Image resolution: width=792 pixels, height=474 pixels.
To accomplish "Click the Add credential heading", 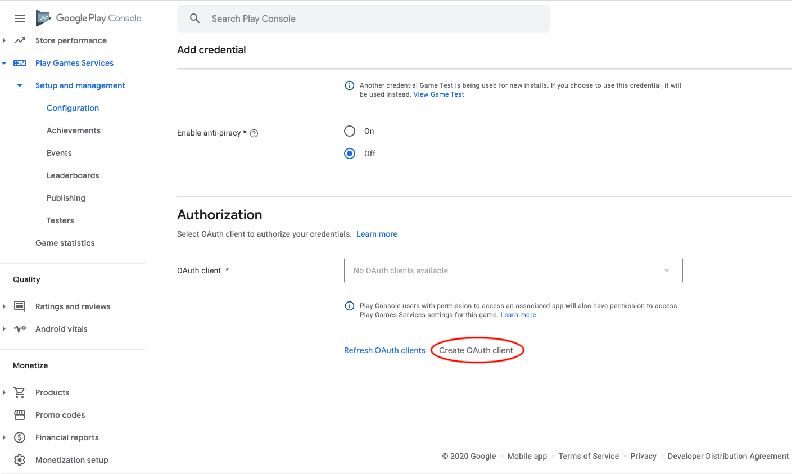I will [x=211, y=50].
